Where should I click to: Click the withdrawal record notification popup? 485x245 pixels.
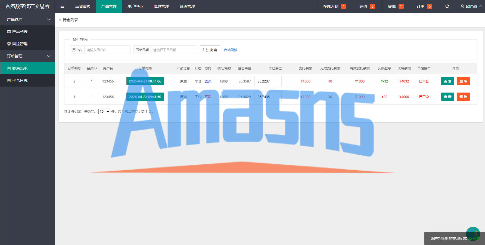click(455, 238)
